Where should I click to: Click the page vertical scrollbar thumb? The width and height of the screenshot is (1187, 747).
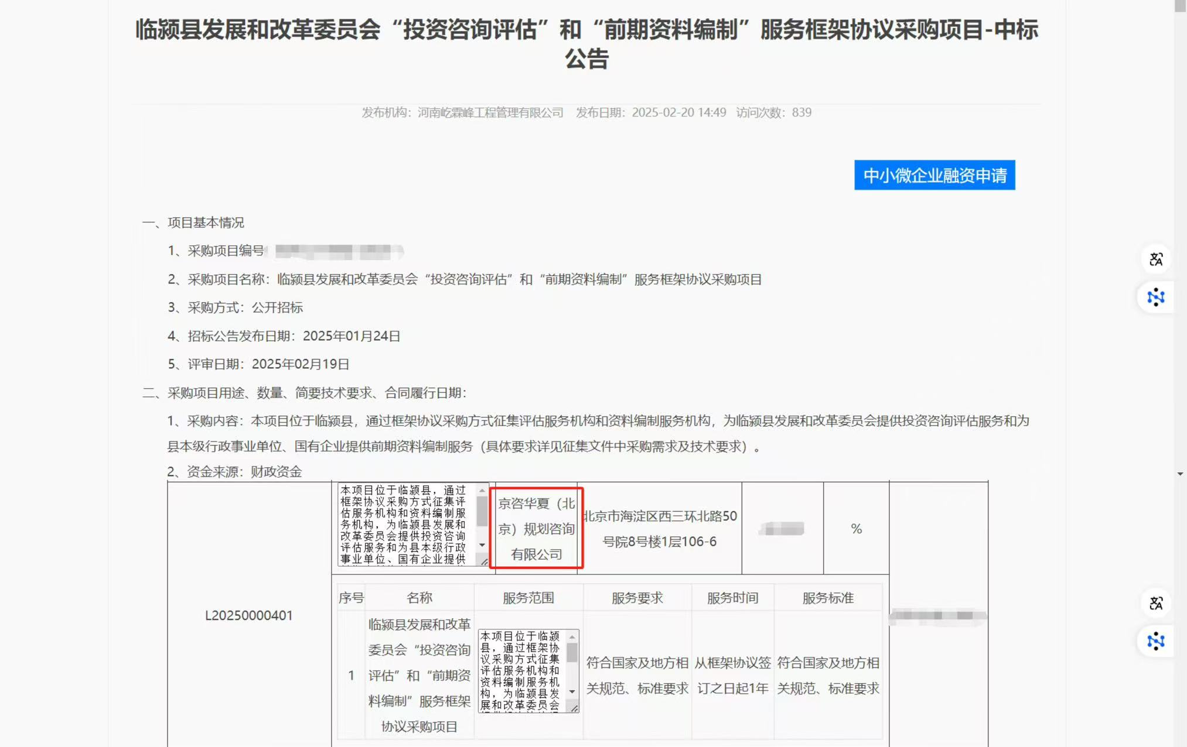[x=1180, y=6]
